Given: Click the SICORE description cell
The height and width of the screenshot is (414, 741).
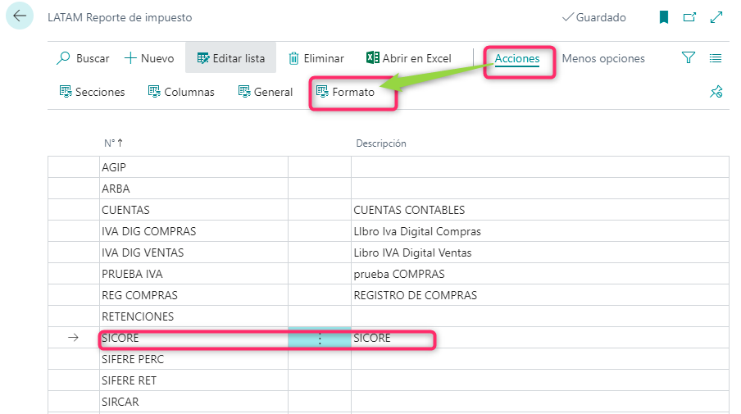Looking at the screenshot, I should (540, 338).
